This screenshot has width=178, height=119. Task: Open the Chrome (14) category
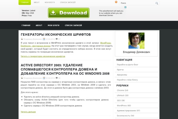pos(123,90)
